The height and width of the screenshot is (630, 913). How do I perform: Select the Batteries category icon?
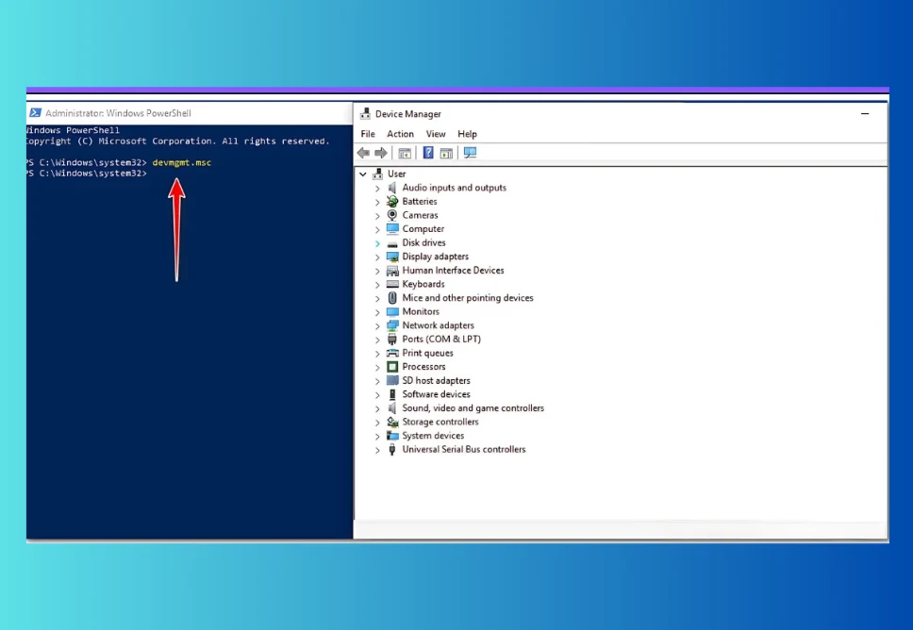392,202
